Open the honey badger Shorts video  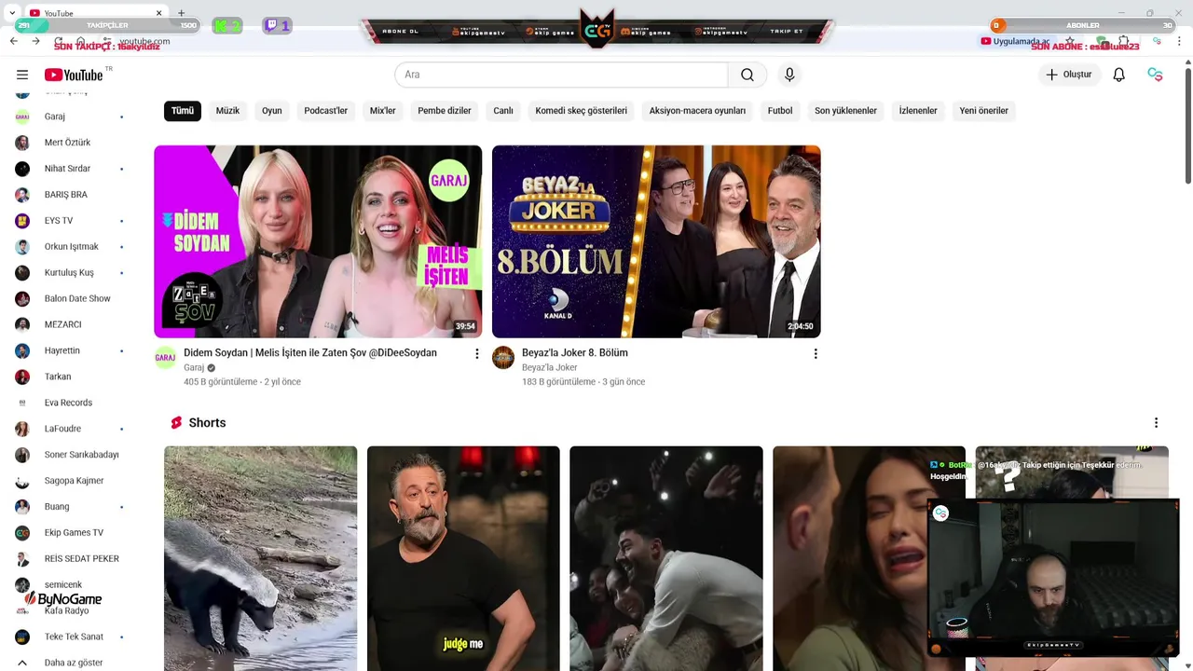click(x=260, y=558)
